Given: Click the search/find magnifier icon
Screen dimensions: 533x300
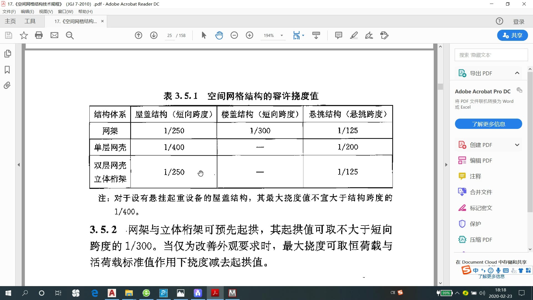Looking at the screenshot, I should pyautogui.click(x=70, y=35).
